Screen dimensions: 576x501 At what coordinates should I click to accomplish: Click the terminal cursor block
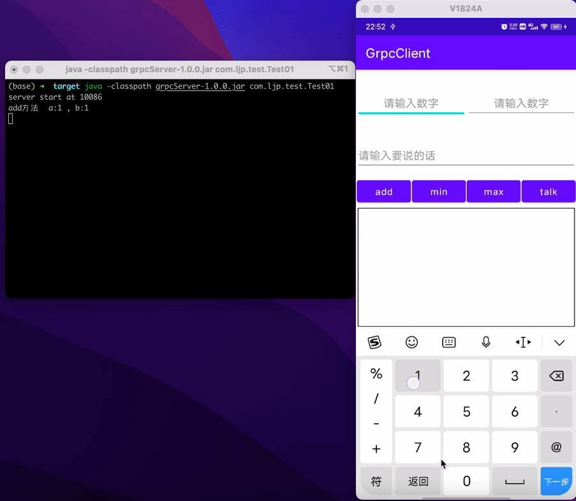tap(11, 118)
